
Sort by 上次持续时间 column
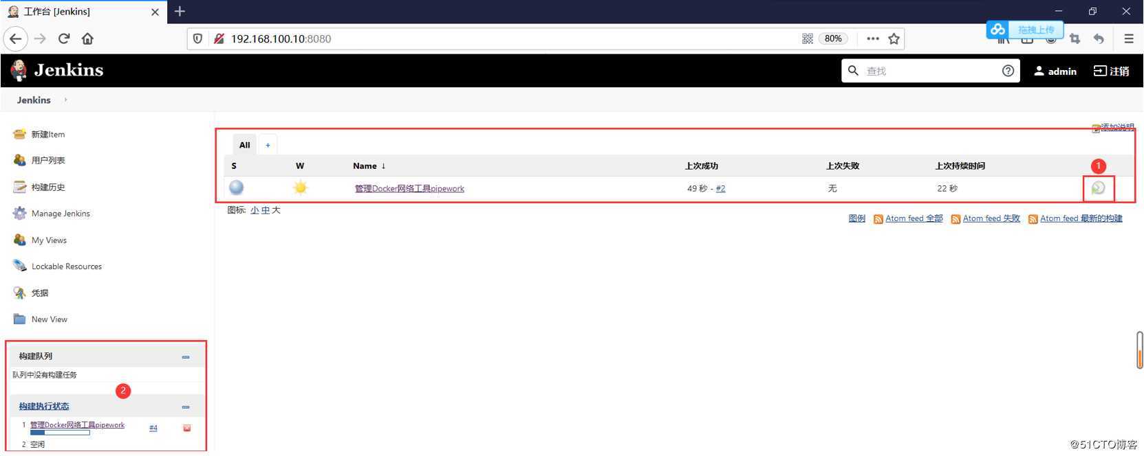pyautogui.click(x=960, y=166)
